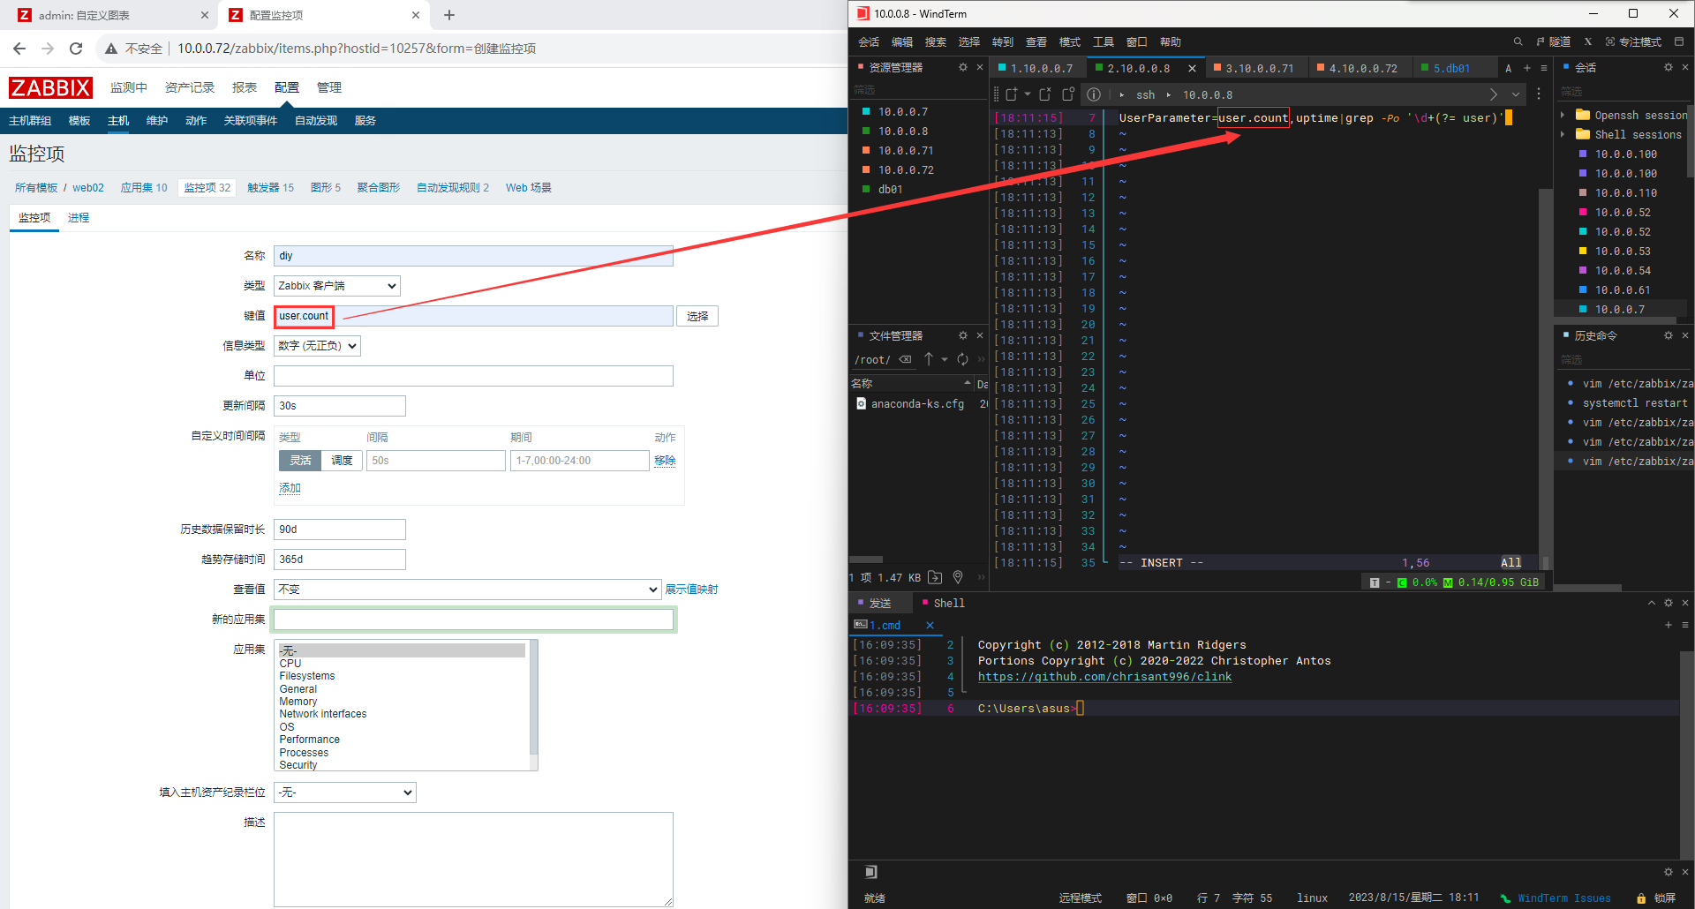Clear the /root/ path field

click(x=905, y=359)
